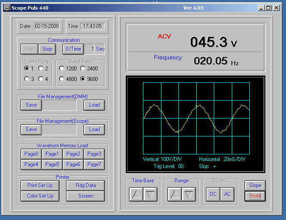Stop the communication
Image resolution: width=286 pixels, height=220 pixels.
pyautogui.click(x=47, y=49)
